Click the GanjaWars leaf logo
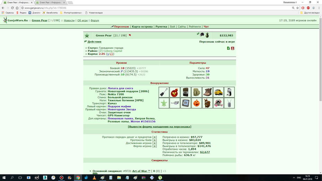 (x=5, y=20)
